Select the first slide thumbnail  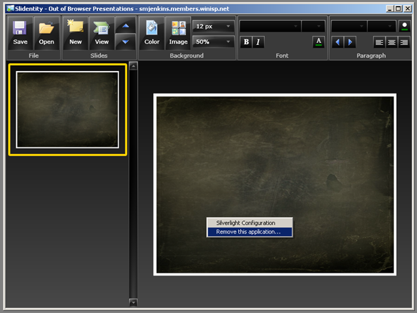pyautogui.click(x=68, y=110)
